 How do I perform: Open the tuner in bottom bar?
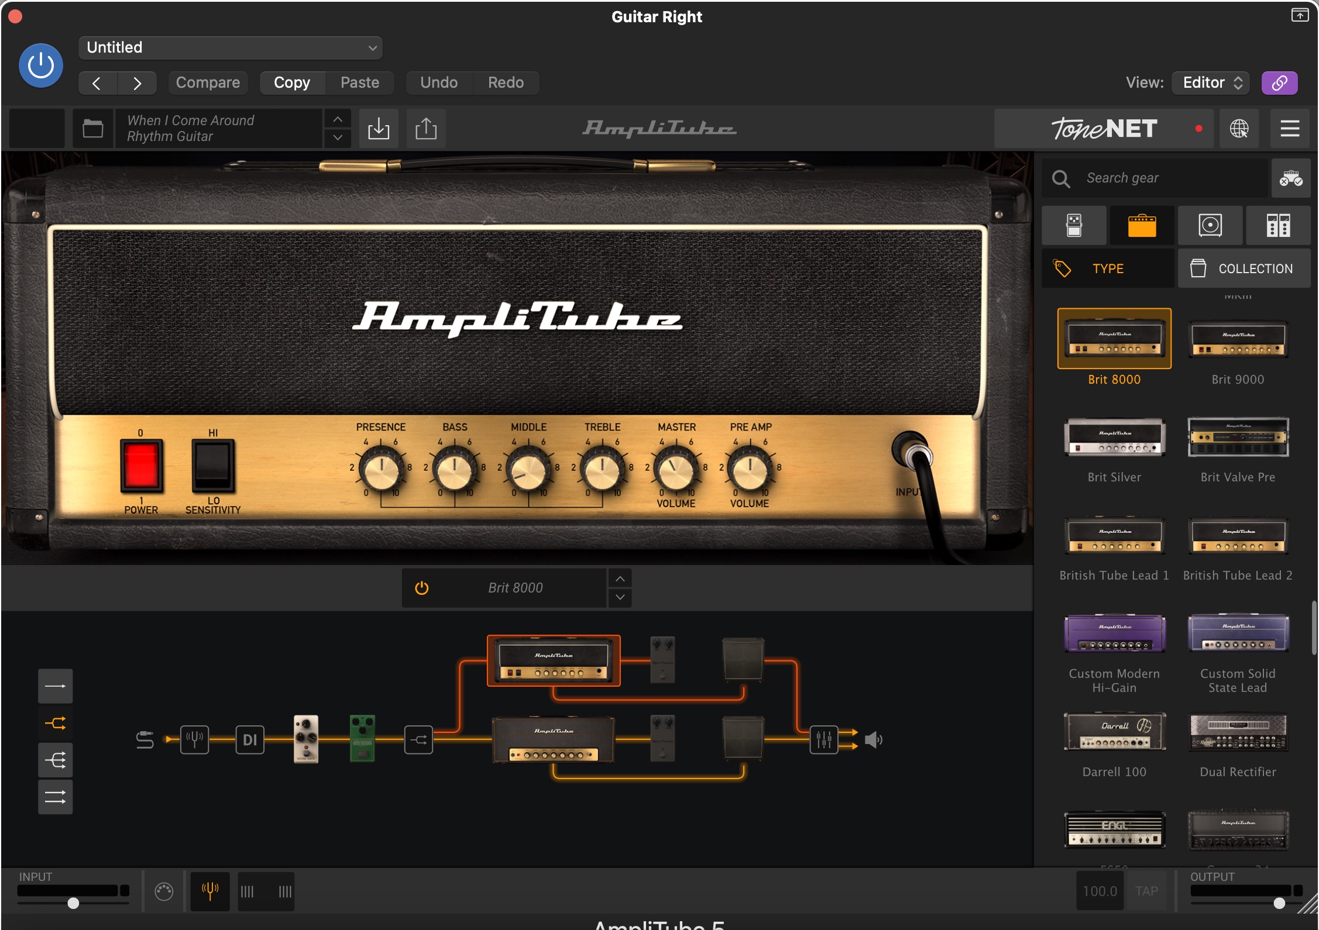coord(209,891)
